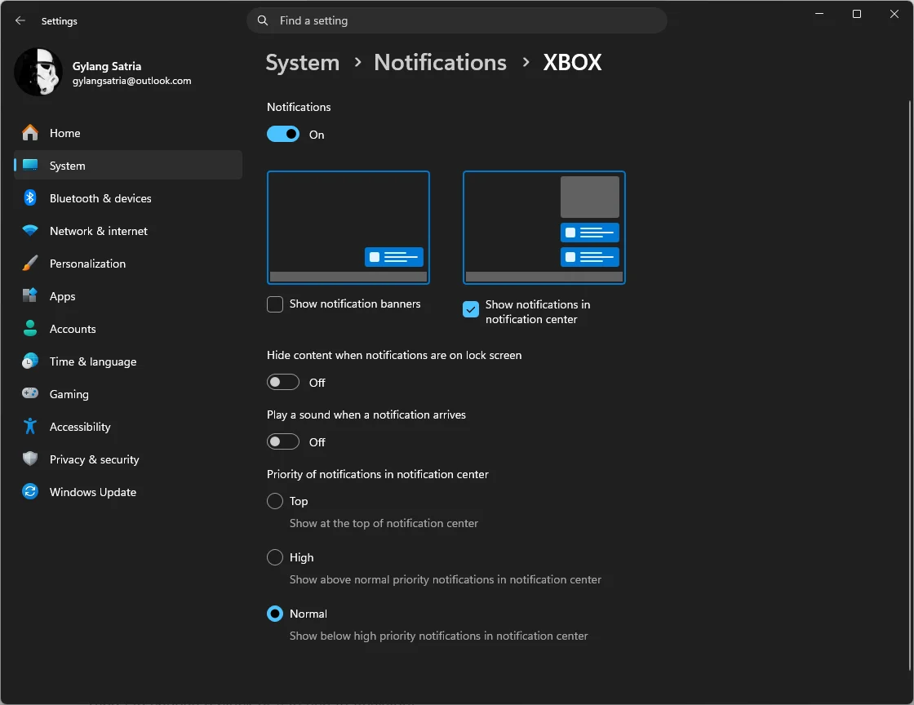This screenshot has width=914, height=705.
Task: Select the Top priority radio button
Action: (275, 501)
